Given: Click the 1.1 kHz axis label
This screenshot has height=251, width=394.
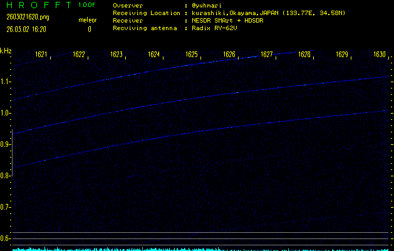Looking at the screenshot, I should click(x=6, y=82).
